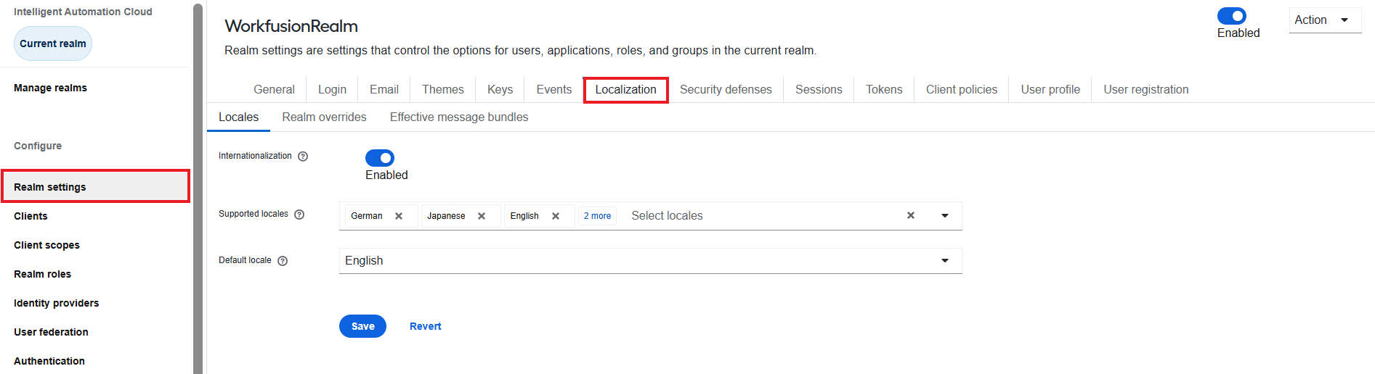Viewport: 1375px width, 374px height.
Task: Click help icon beside Default locale
Action: (x=283, y=261)
